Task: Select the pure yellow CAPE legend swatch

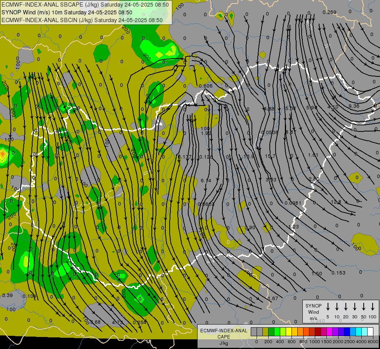Action: tap(289, 332)
